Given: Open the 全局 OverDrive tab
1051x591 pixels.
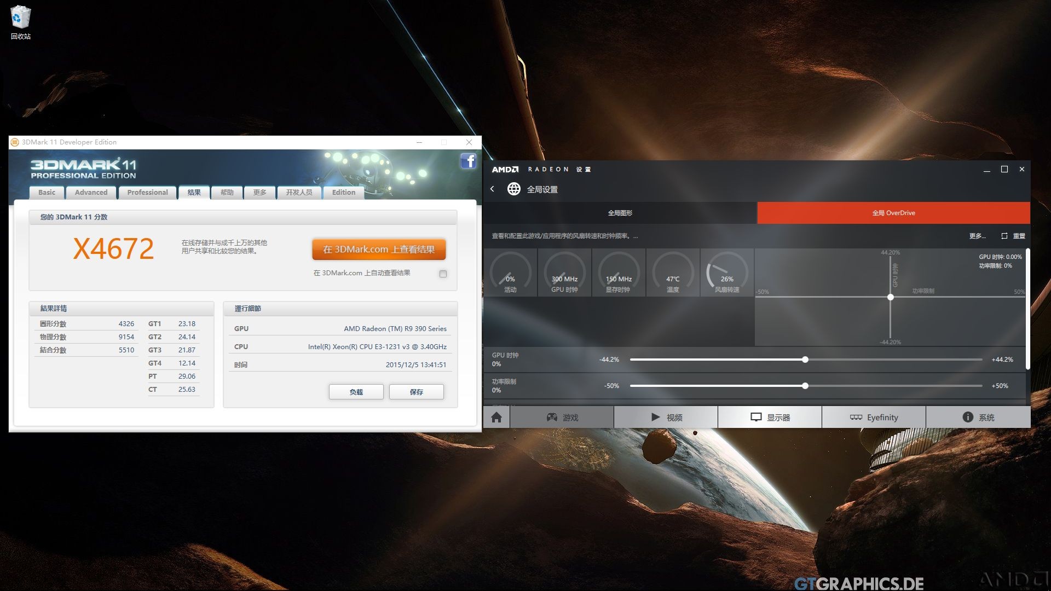Looking at the screenshot, I should pyautogui.click(x=893, y=213).
